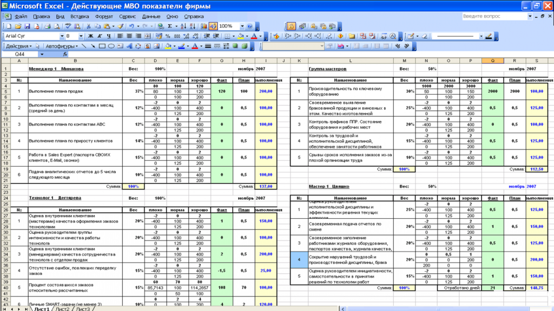This screenshot has height=311, width=554.
Task: Toggle Underline (Ч) formatting
Action: [109, 36]
